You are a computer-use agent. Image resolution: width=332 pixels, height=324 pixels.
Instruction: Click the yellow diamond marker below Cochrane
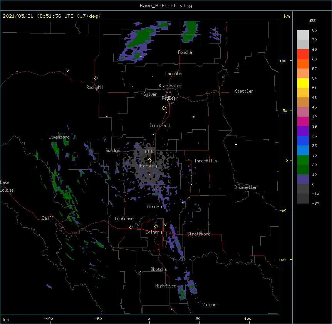coord(131,227)
